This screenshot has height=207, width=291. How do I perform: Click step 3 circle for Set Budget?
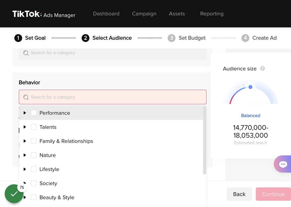click(x=172, y=38)
